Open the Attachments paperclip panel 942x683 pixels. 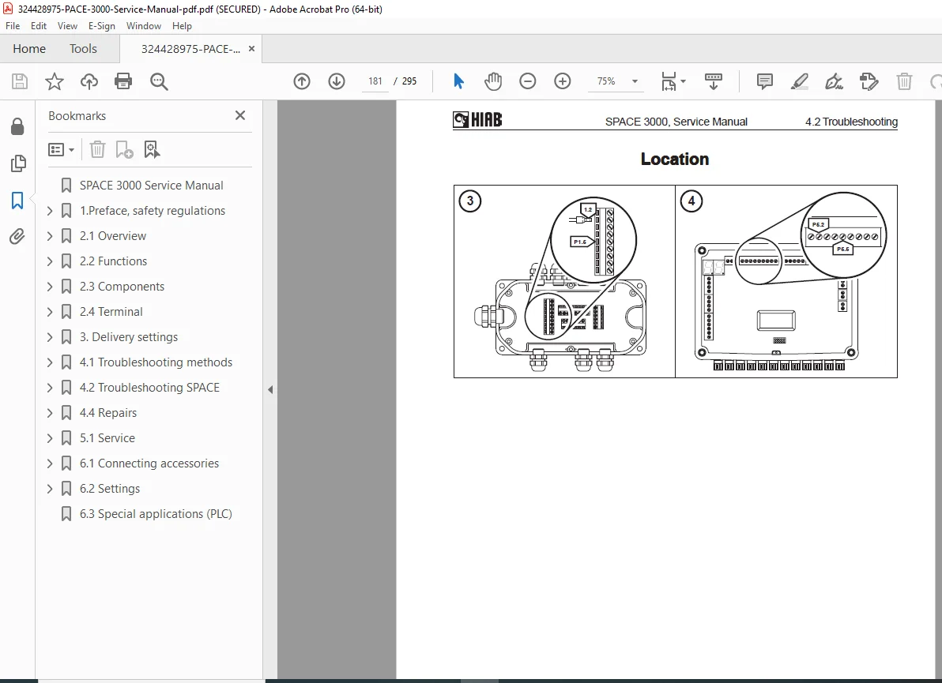[x=17, y=236]
